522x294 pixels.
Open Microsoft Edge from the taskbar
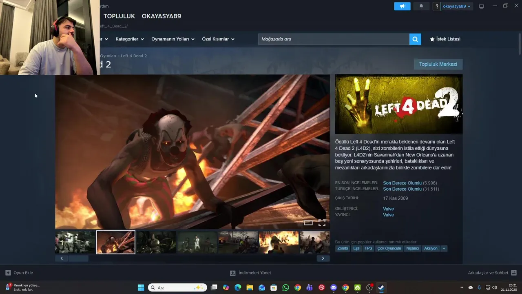238,287
